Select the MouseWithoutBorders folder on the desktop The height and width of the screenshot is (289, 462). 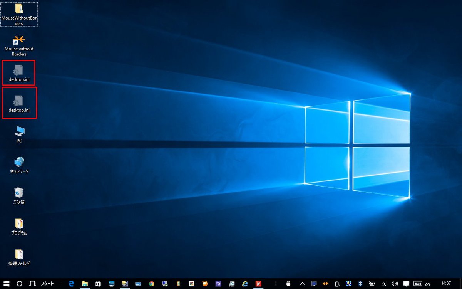[19, 14]
